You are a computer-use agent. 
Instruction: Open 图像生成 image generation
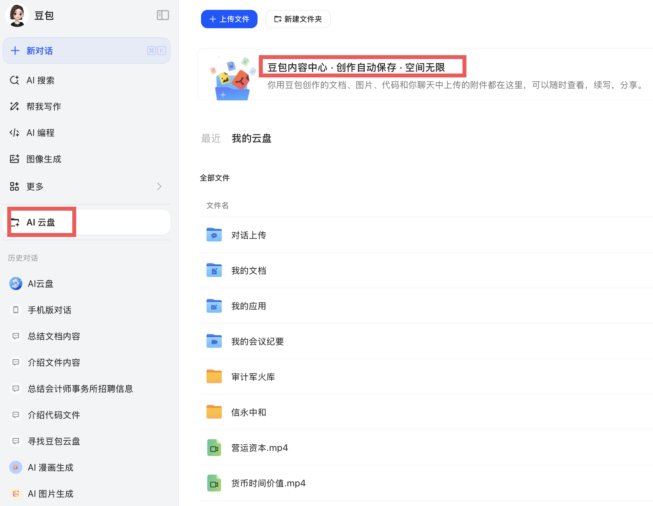(86, 159)
